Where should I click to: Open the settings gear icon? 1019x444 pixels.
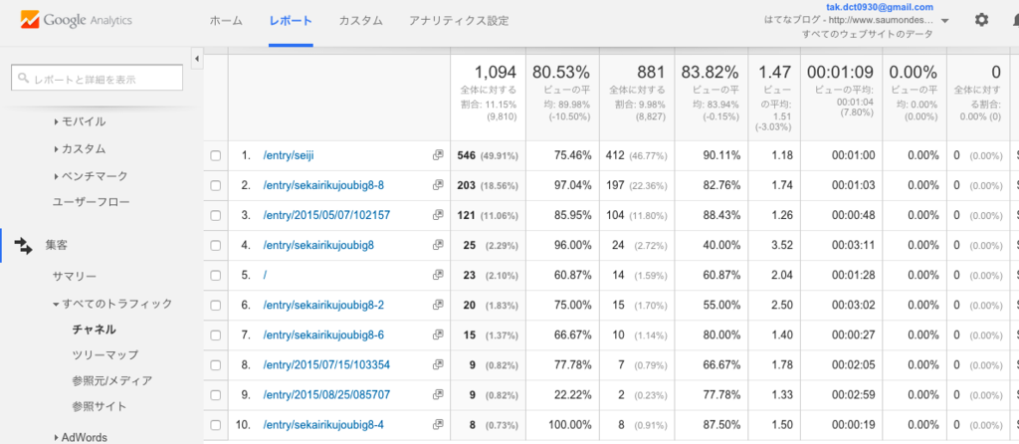[981, 20]
